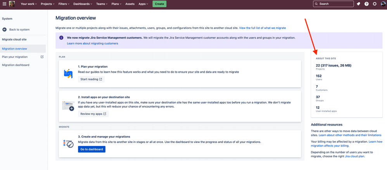The width and height of the screenshot is (387, 170).
Task: Click the Plan your migration illustration icon
Action: (68, 73)
